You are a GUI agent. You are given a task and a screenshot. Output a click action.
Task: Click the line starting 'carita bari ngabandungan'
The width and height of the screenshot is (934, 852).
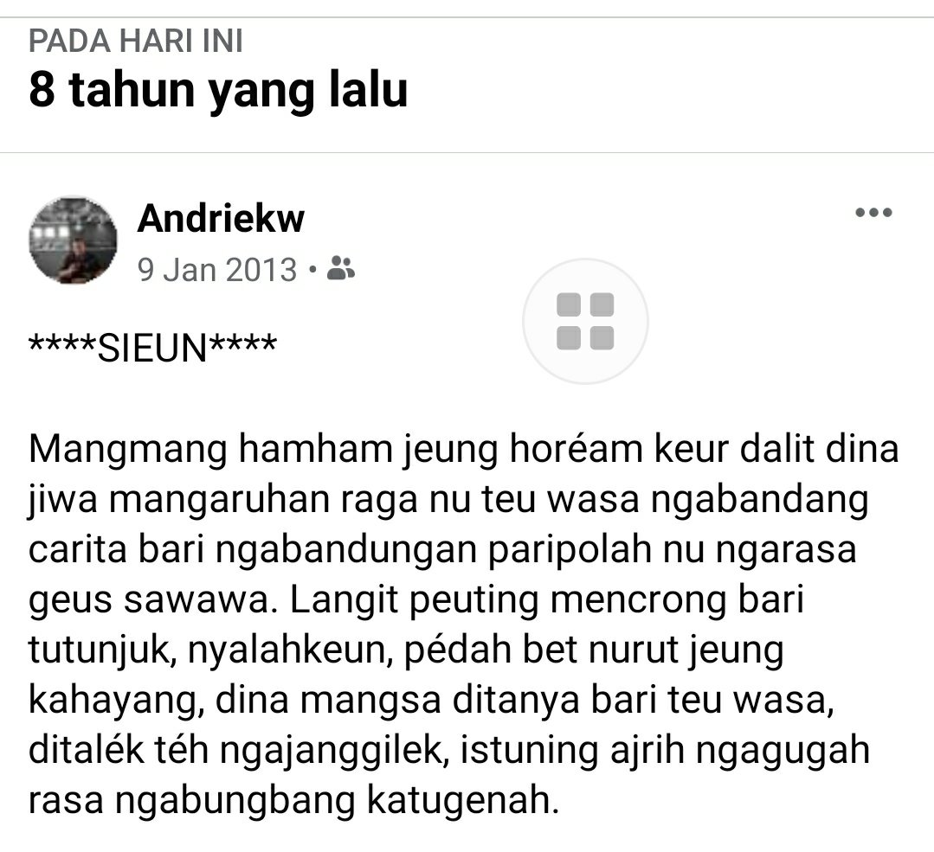(442, 549)
